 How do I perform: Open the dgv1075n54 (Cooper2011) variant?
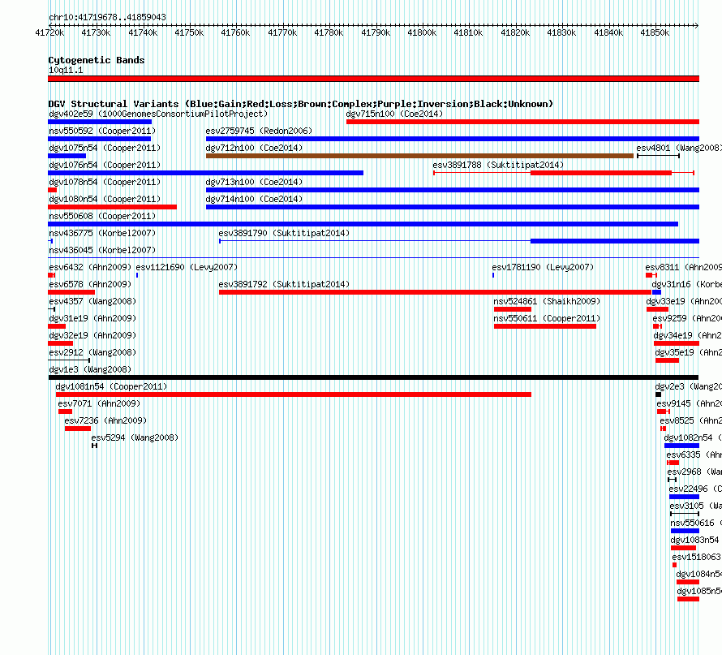click(105, 148)
